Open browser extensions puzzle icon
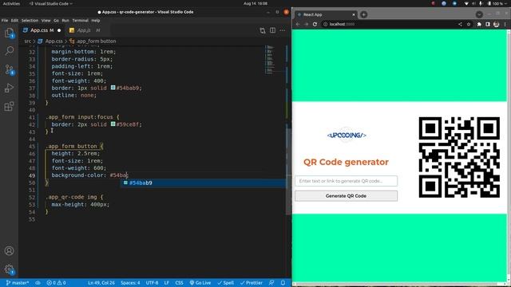The width and height of the screenshot is (511, 287). [x=479, y=24]
